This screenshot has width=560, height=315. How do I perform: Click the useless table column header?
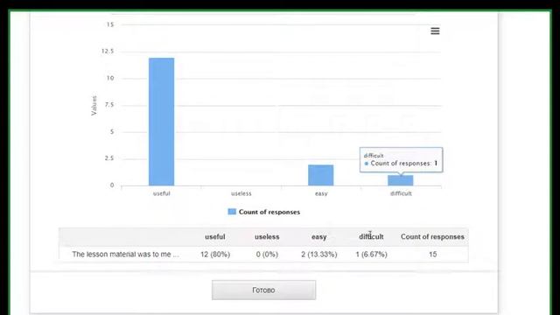click(267, 237)
